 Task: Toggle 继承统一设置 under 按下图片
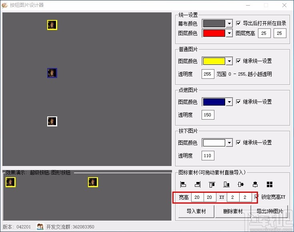coord(238,142)
